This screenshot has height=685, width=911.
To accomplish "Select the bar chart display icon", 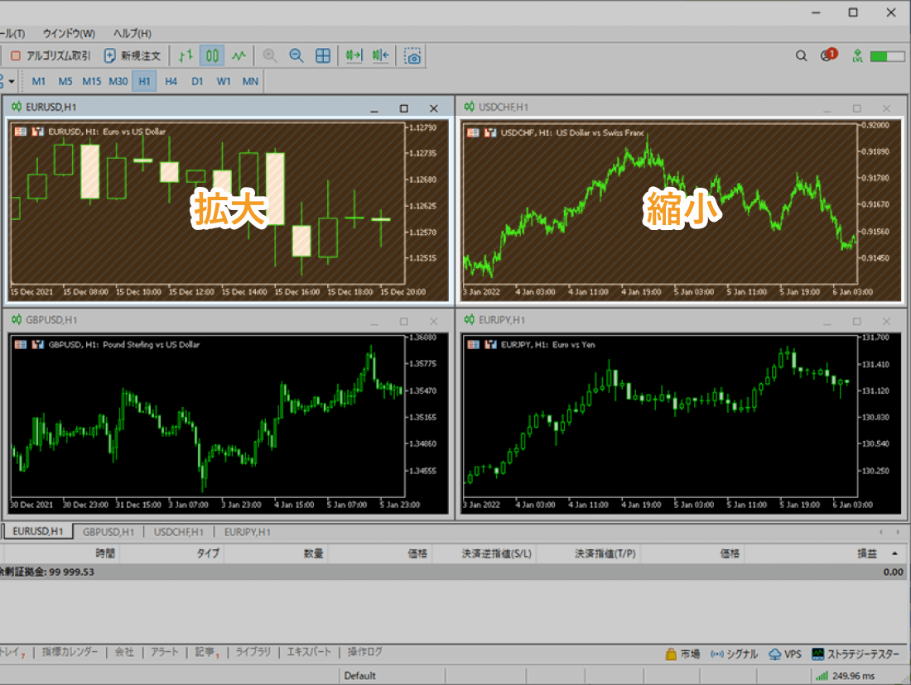I will (186, 55).
